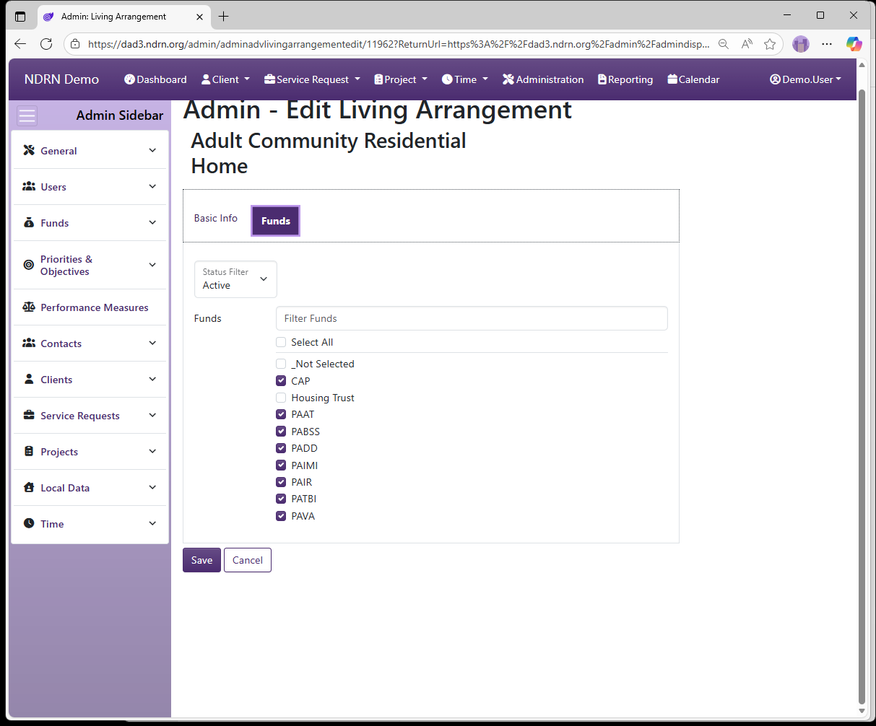Uncheck the CAP fund

(281, 381)
